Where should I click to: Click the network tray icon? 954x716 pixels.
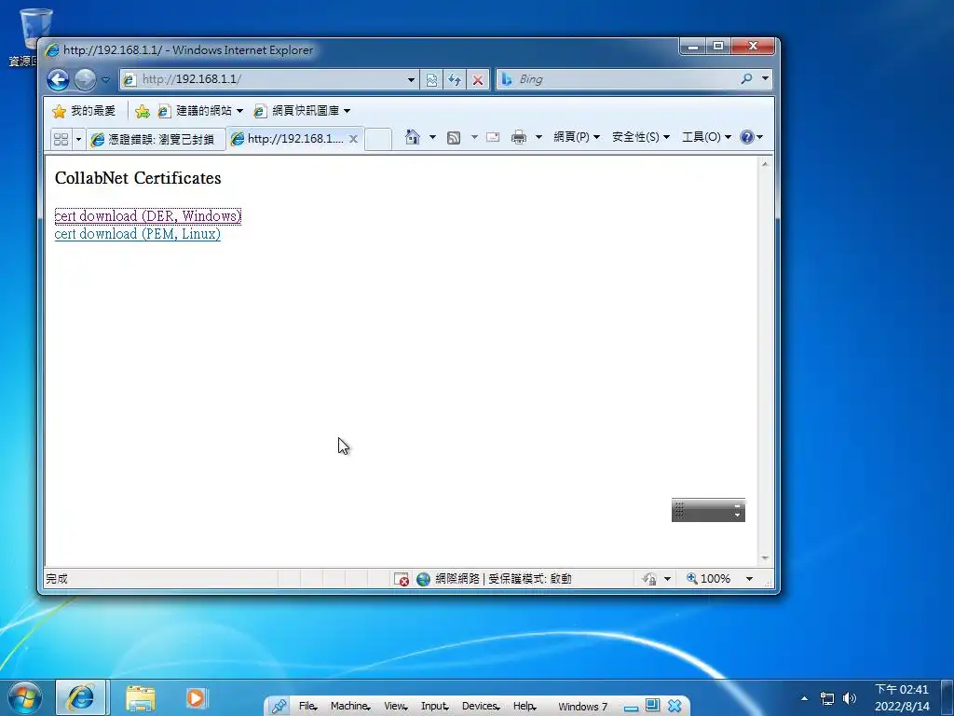tap(827, 698)
